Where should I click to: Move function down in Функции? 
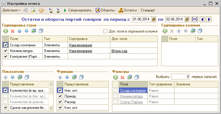point(67,77)
